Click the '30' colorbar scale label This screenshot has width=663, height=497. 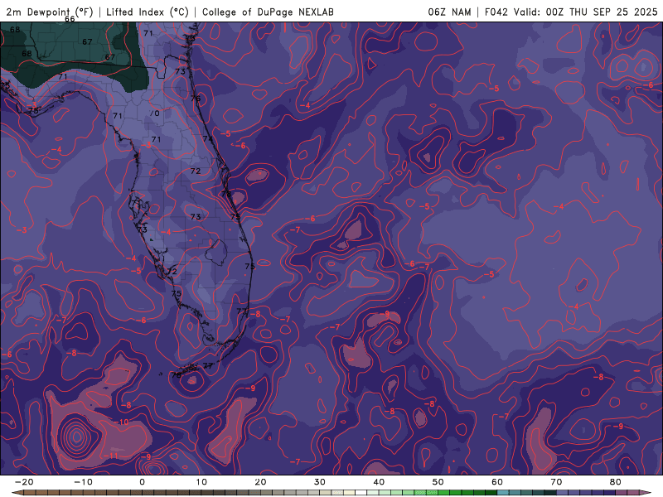click(320, 482)
